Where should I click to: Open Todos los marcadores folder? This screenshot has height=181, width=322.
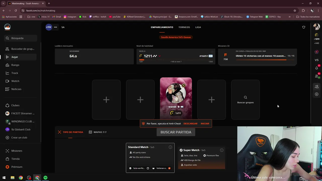point(308,17)
